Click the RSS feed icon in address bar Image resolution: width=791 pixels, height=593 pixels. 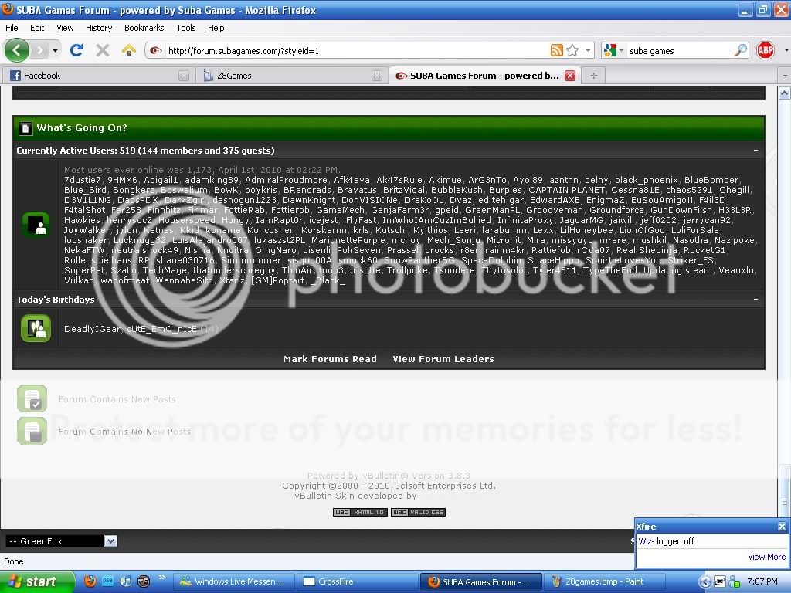coord(556,50)
